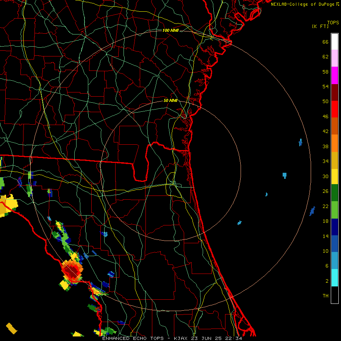Click the cyan 2 kft legend swatch

pos(335,278)
